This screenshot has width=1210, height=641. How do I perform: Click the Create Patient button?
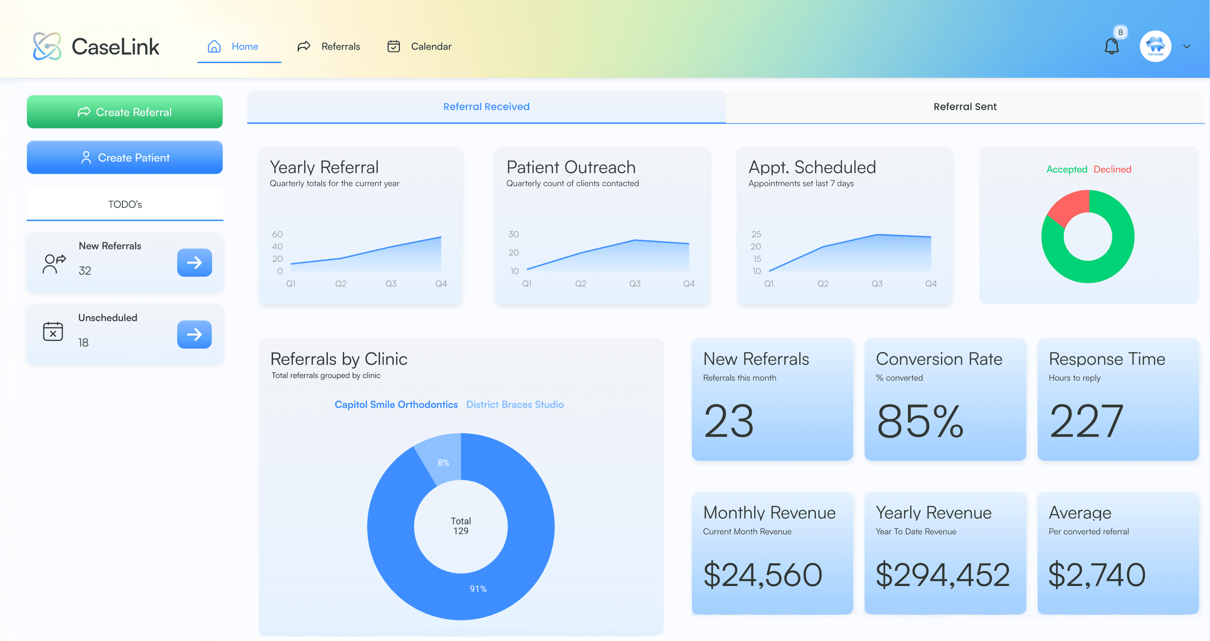pos(124,157)
